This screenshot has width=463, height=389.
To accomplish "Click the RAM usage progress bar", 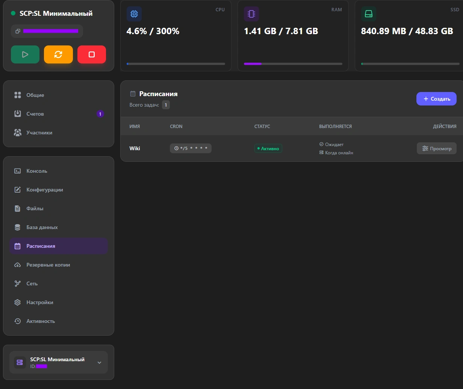I will point(293,64).
